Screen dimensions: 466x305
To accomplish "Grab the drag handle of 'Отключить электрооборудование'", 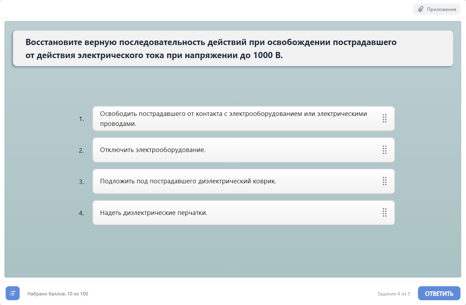I will (384, 150).
